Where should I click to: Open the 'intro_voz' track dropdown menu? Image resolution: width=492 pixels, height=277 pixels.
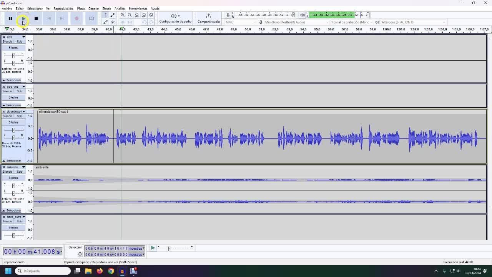(x=23, y=87)
